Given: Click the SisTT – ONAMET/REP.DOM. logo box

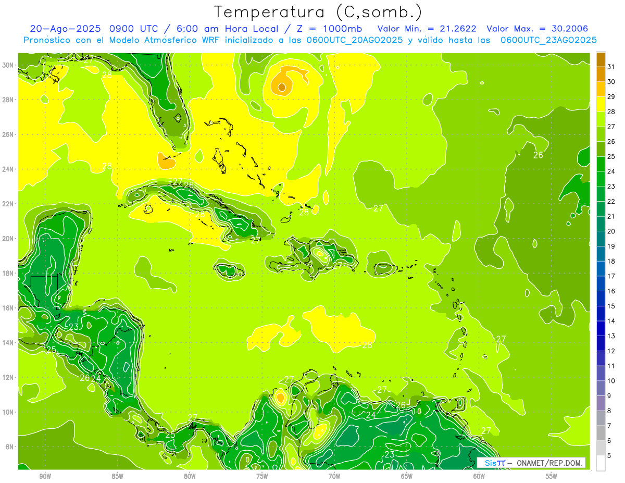Looking at the screenshot, I should pyautogui.click(x=531, y=463).
